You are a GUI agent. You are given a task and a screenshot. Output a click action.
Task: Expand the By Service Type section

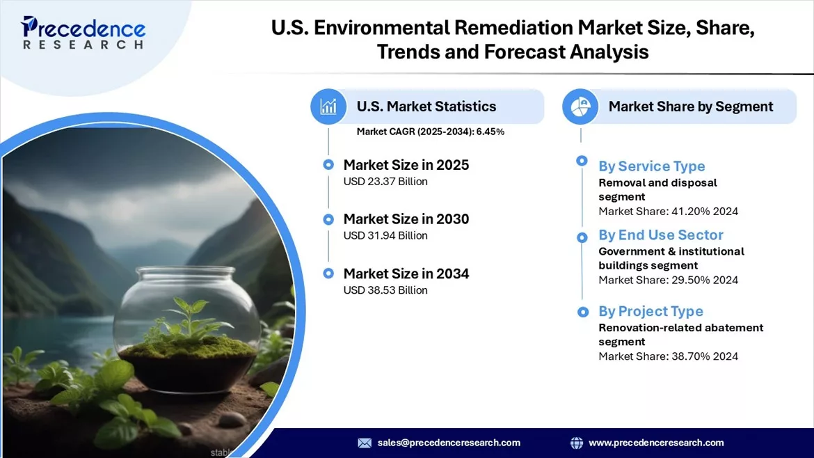click(x=651, y=166)
